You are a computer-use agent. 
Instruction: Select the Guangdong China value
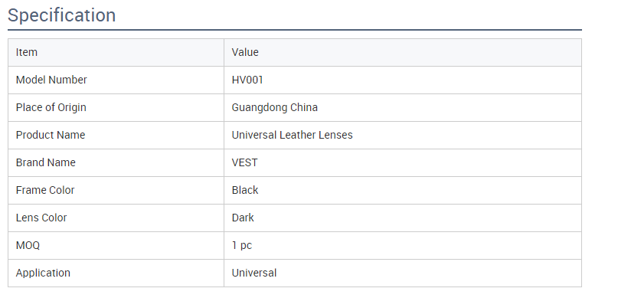coord(275,107)
